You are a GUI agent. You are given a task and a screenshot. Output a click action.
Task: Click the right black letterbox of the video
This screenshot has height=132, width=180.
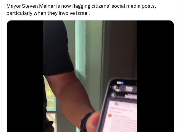[155, 76]
